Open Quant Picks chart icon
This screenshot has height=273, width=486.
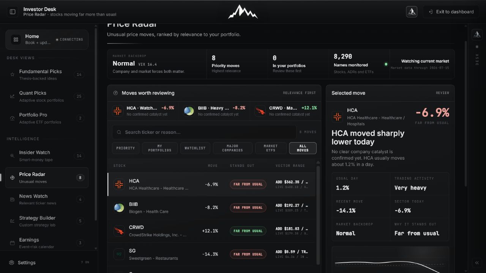12,96
